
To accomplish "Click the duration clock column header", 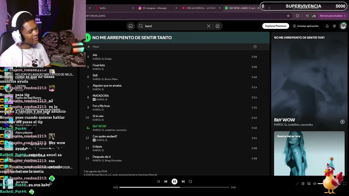I will click(x=255, y=47).
